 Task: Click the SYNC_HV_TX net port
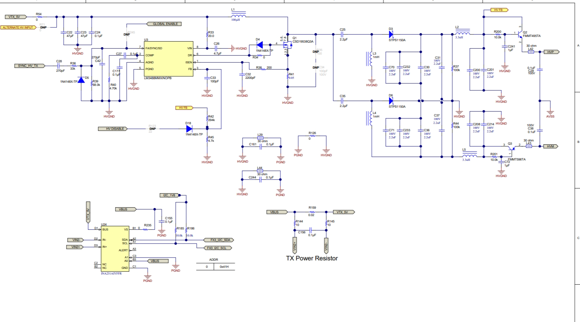coord(30,66)
